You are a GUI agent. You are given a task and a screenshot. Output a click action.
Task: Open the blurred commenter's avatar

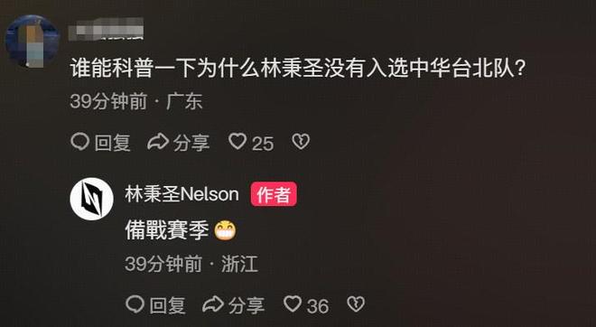coord(33,41)
